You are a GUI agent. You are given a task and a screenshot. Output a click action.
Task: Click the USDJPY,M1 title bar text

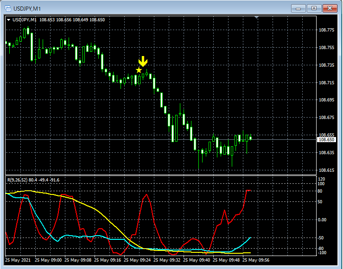27,9
